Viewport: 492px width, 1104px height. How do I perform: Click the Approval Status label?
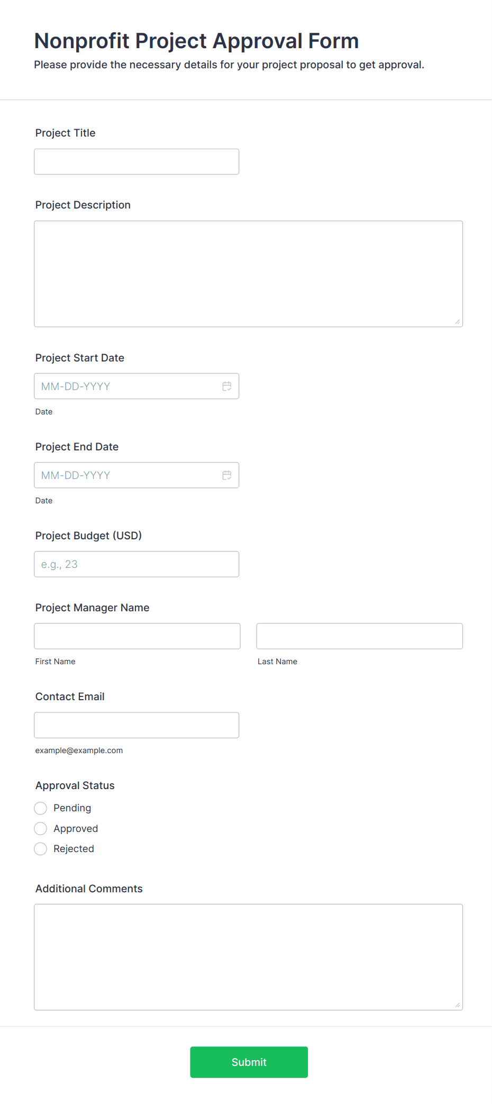pos(75,785)
